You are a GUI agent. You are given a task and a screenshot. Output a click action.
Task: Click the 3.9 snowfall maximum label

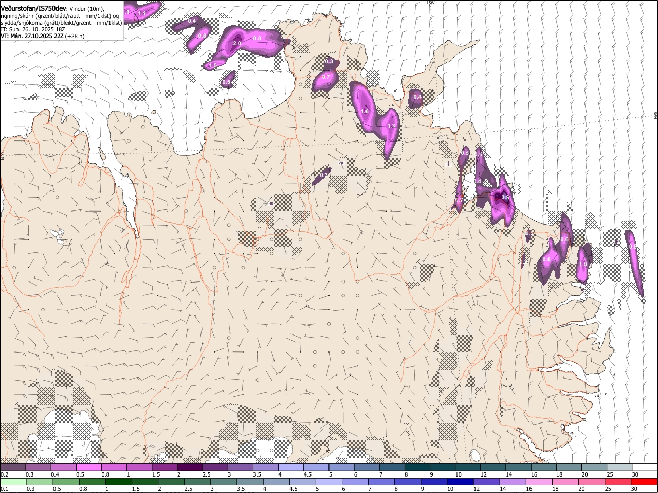[x=505, y=197]
